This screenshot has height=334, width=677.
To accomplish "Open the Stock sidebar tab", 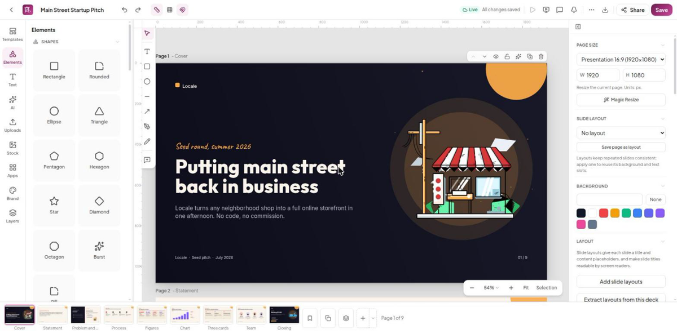I will 12,148.
